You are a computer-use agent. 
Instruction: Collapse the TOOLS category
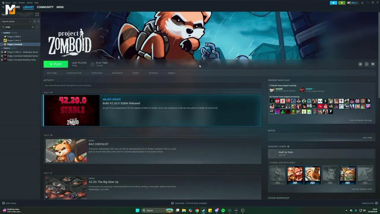(2, 48)
